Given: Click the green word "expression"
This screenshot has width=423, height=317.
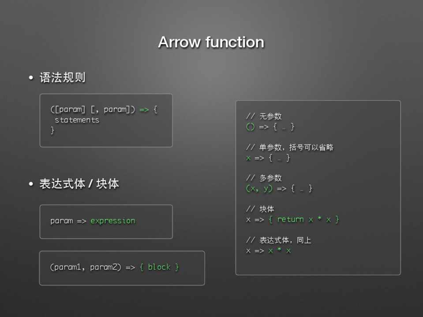Looking at the screenshot, I should 113,221.
